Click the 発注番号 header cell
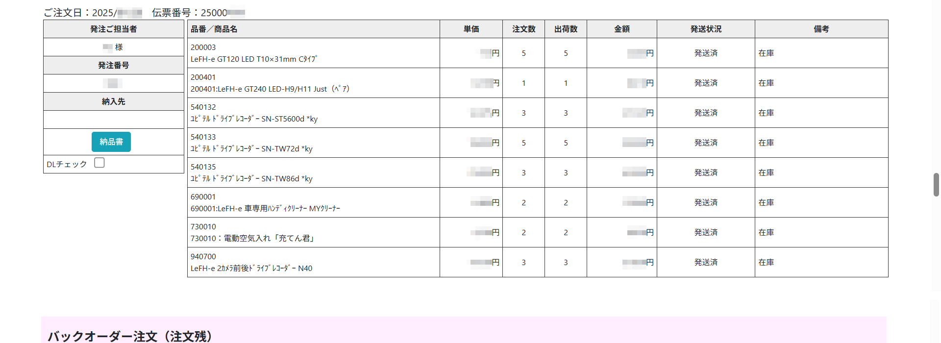Viewport: 941px width, 343px height. (114, 65)
